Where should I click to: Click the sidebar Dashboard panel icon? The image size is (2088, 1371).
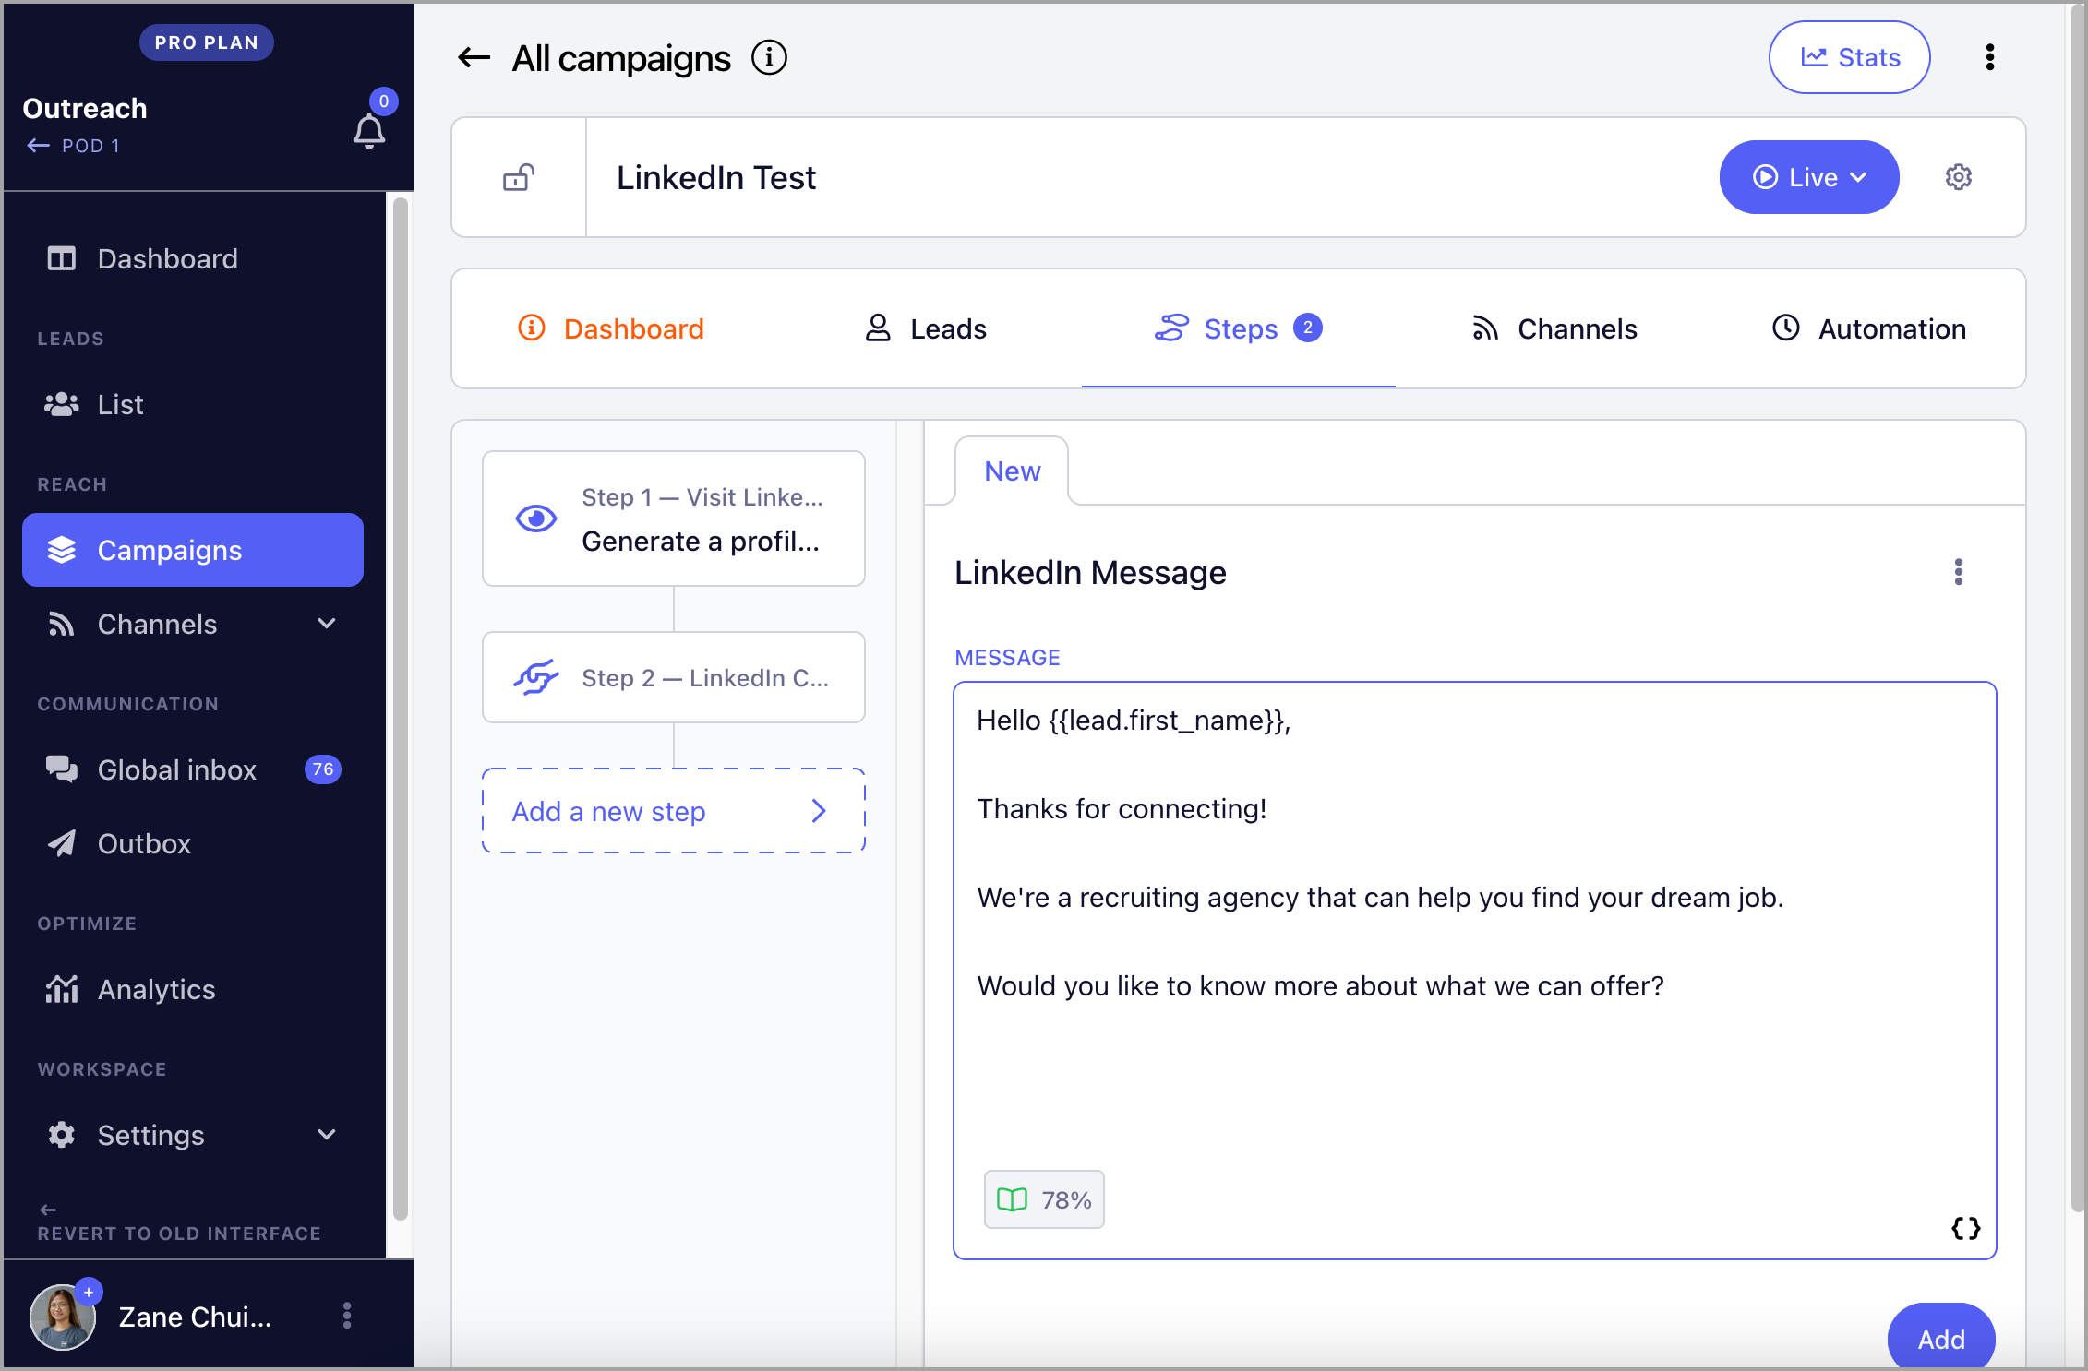[x=62, y=258]
